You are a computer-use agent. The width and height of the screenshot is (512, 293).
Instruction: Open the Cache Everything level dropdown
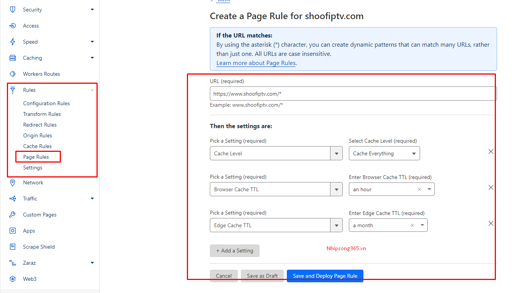click(384, 153)
